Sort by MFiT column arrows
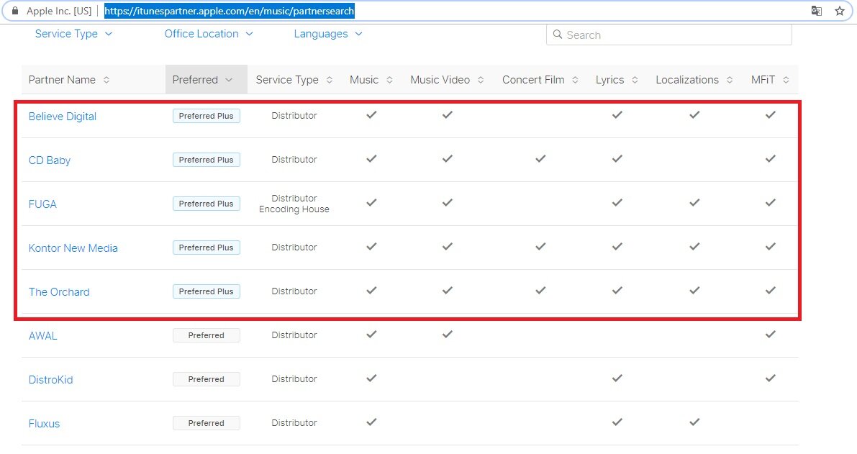 786,80
